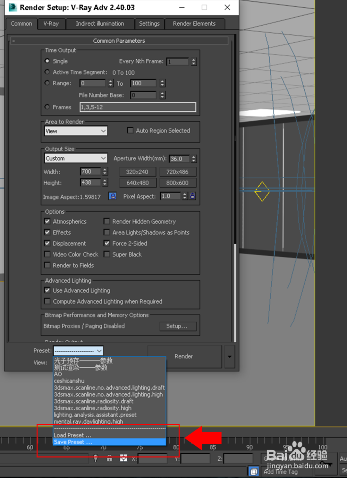Viewport: 347px width, 478px height.
Task: Enable Render Hidden Geometry
Action: click(x=107, y=221)
